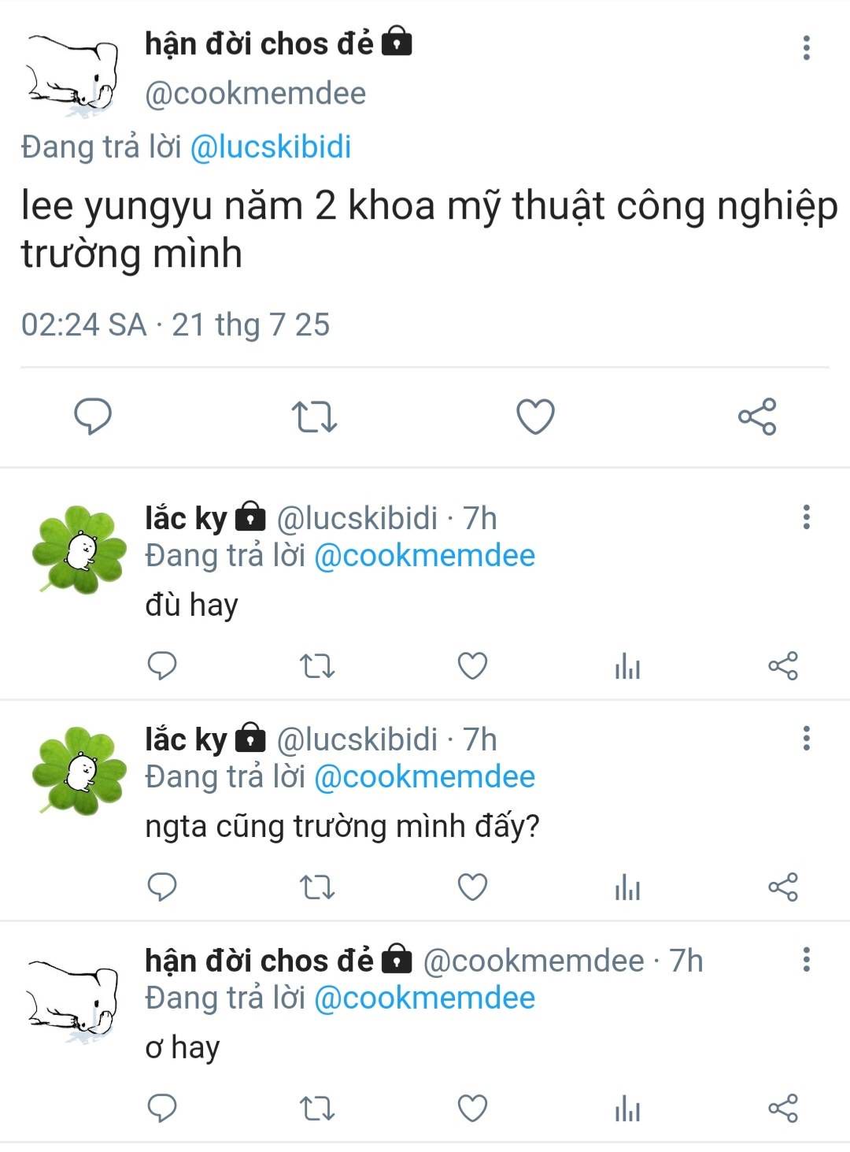Viewport: 850px width, 1152px height.
Task: View analytics of the 'đù hay' reply
Action: click(627, 667)
